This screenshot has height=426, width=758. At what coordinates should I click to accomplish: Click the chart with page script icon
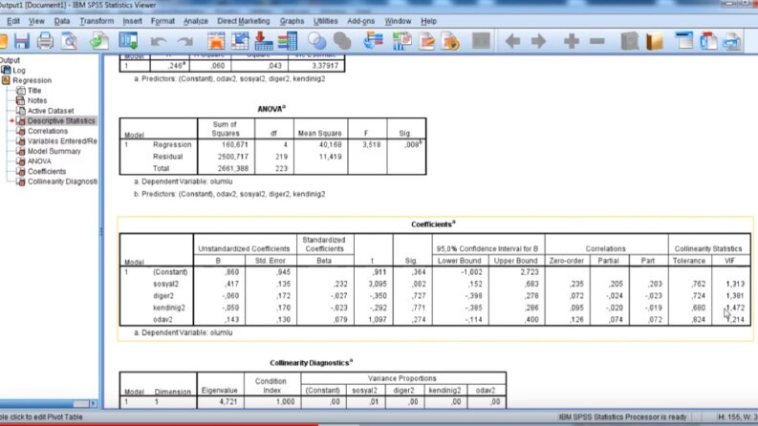coord(401,41)
